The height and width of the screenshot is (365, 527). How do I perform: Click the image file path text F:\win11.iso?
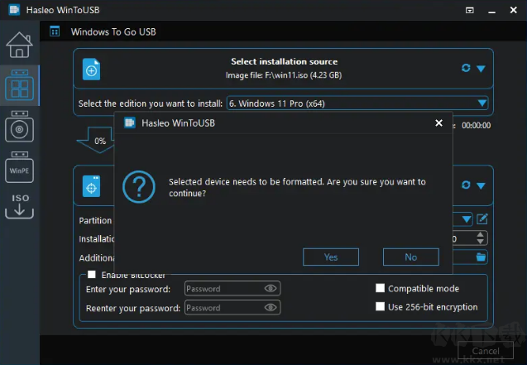click(286, 75)
